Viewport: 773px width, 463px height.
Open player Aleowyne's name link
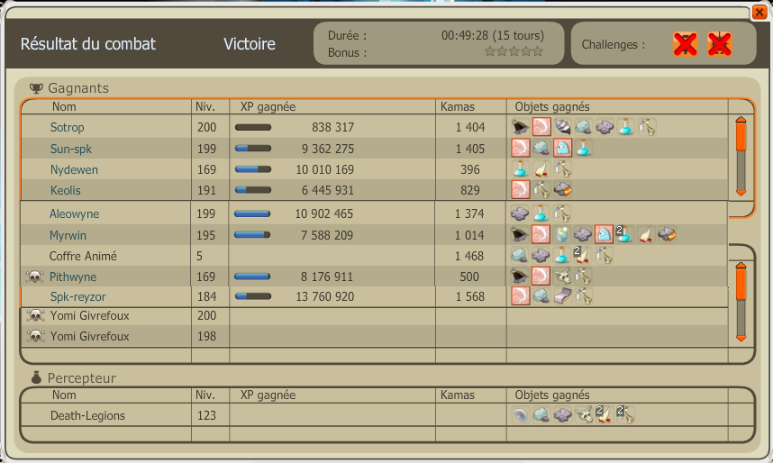pos(74,214)
